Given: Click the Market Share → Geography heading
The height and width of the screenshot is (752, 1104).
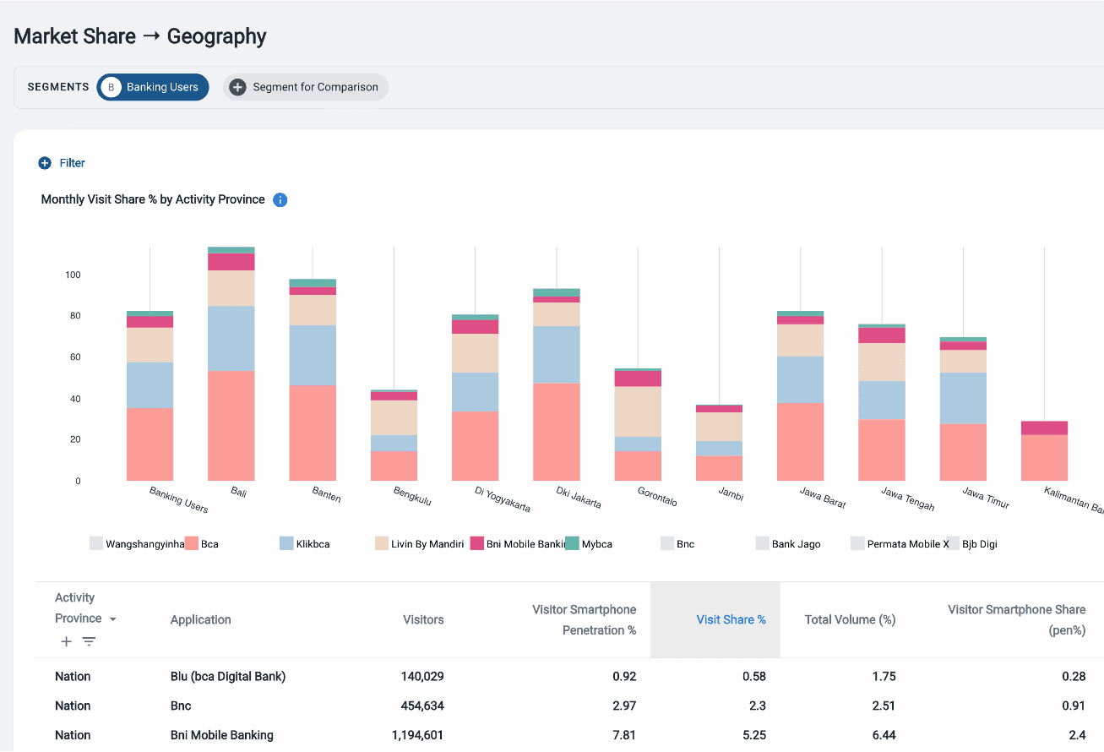Looking at the screenshot, I should [140, 36].
